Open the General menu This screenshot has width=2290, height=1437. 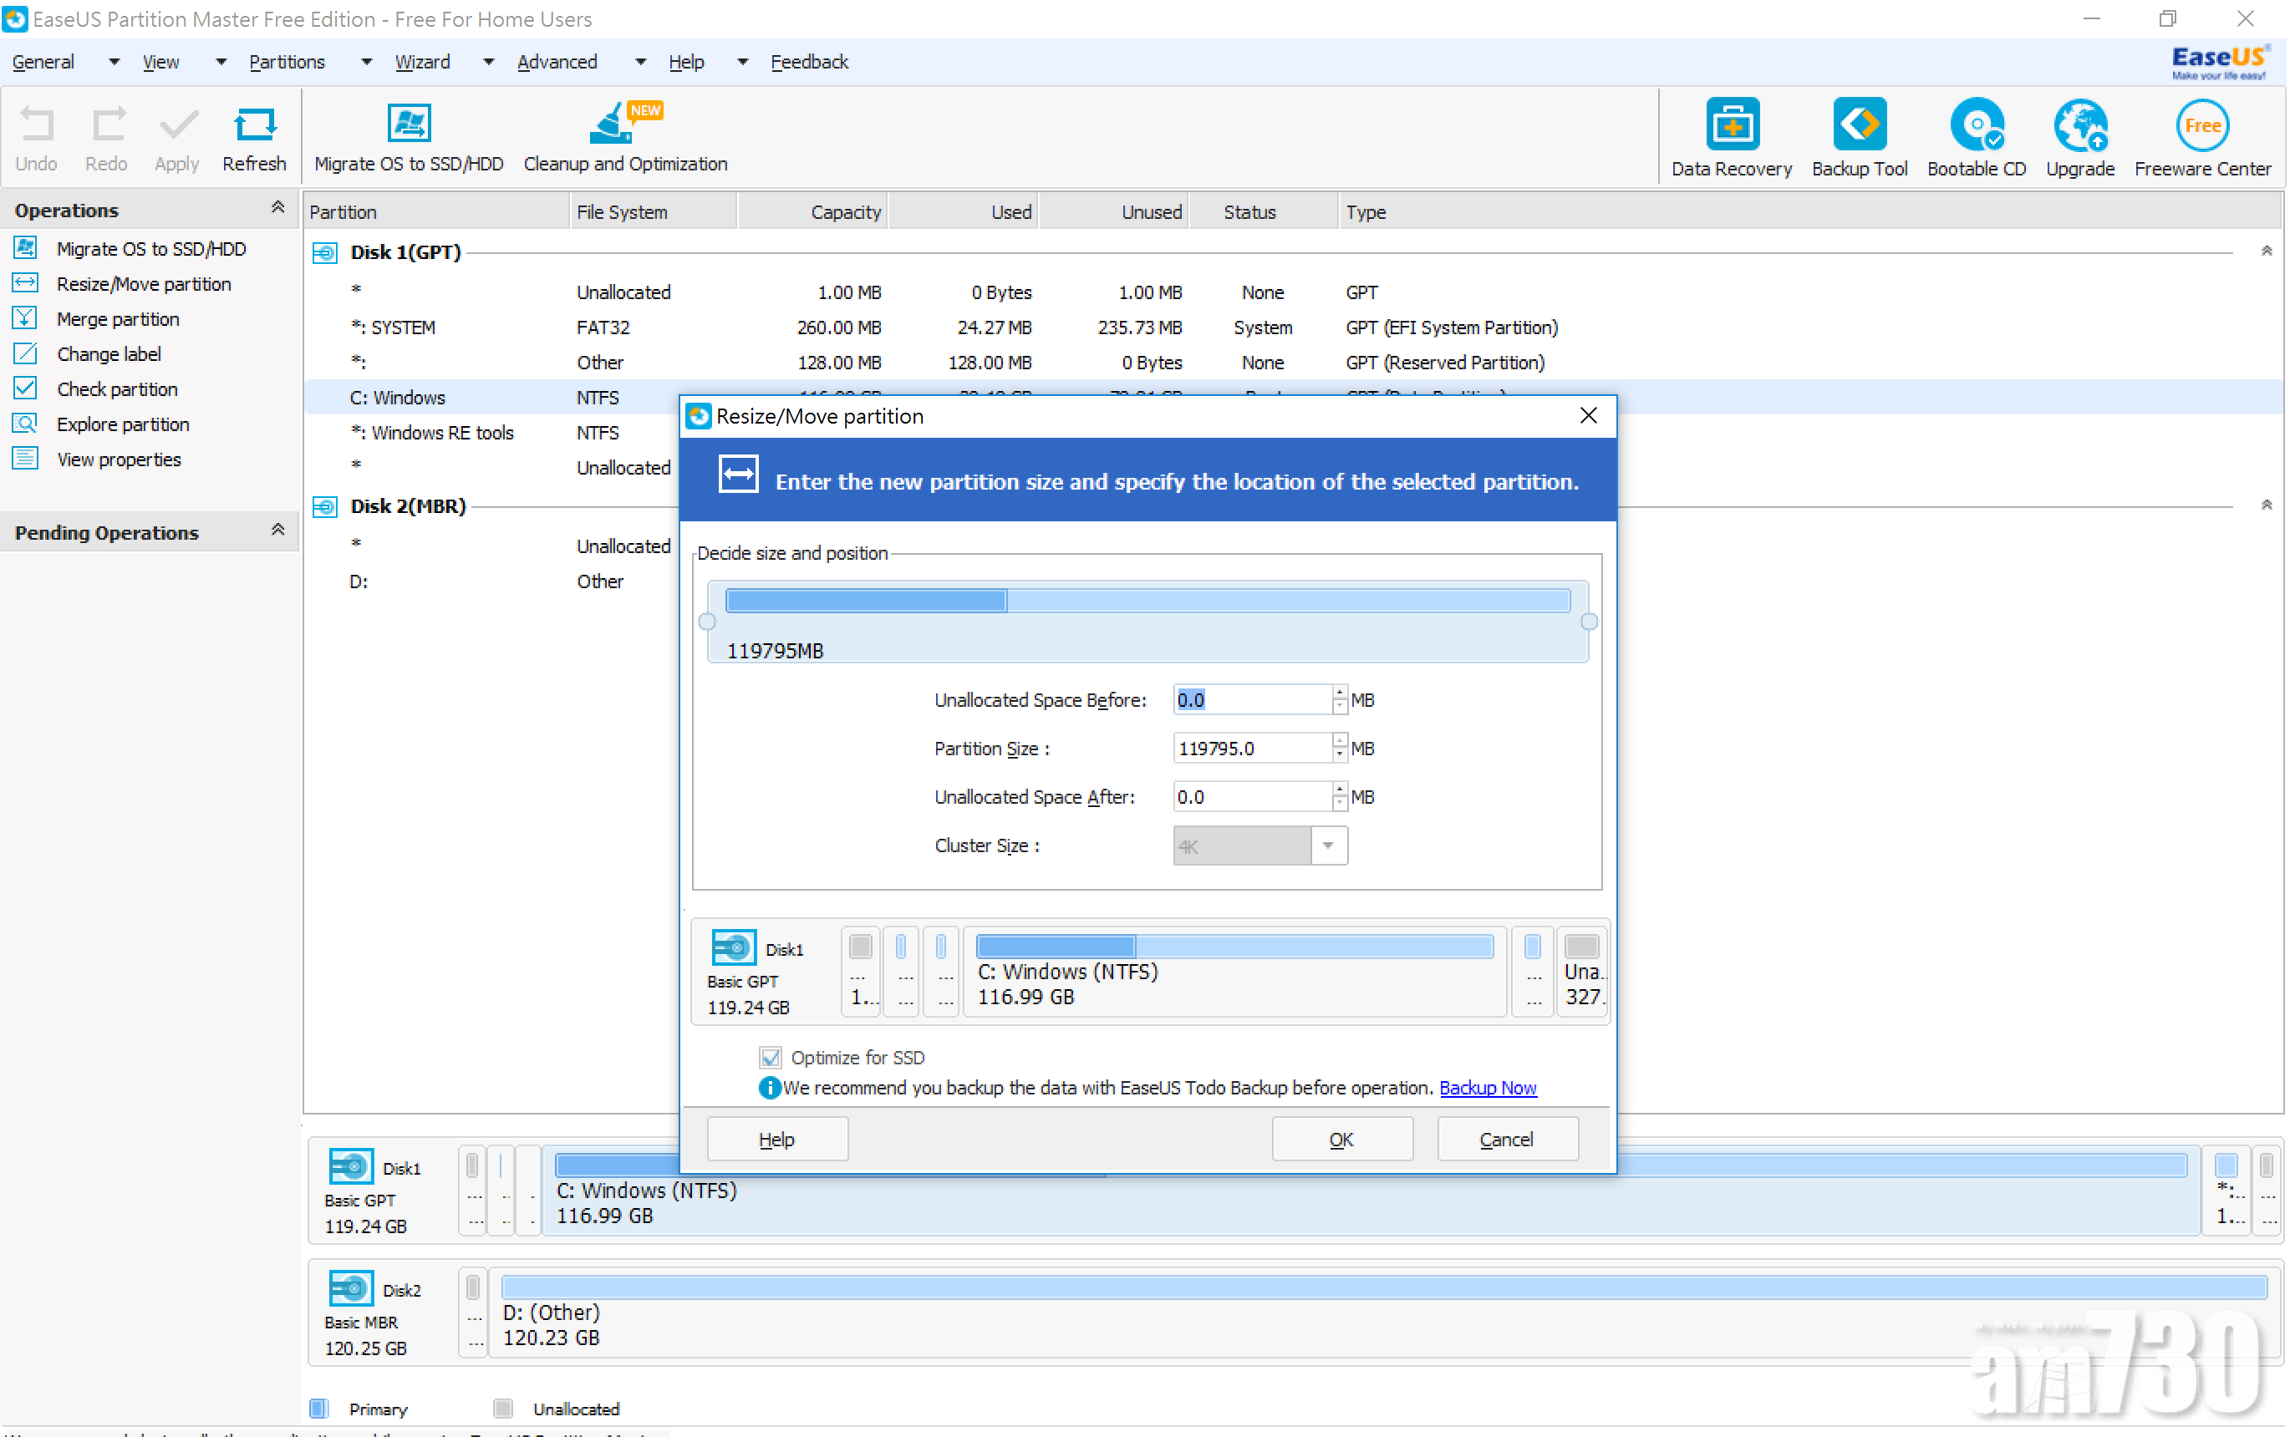click(43, 62)
